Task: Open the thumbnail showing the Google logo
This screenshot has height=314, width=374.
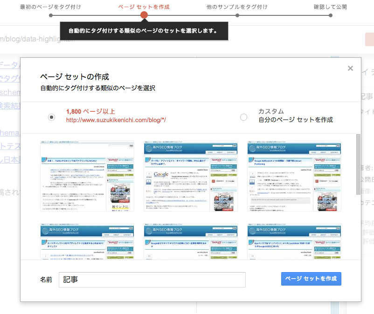Action: [191, 176]
